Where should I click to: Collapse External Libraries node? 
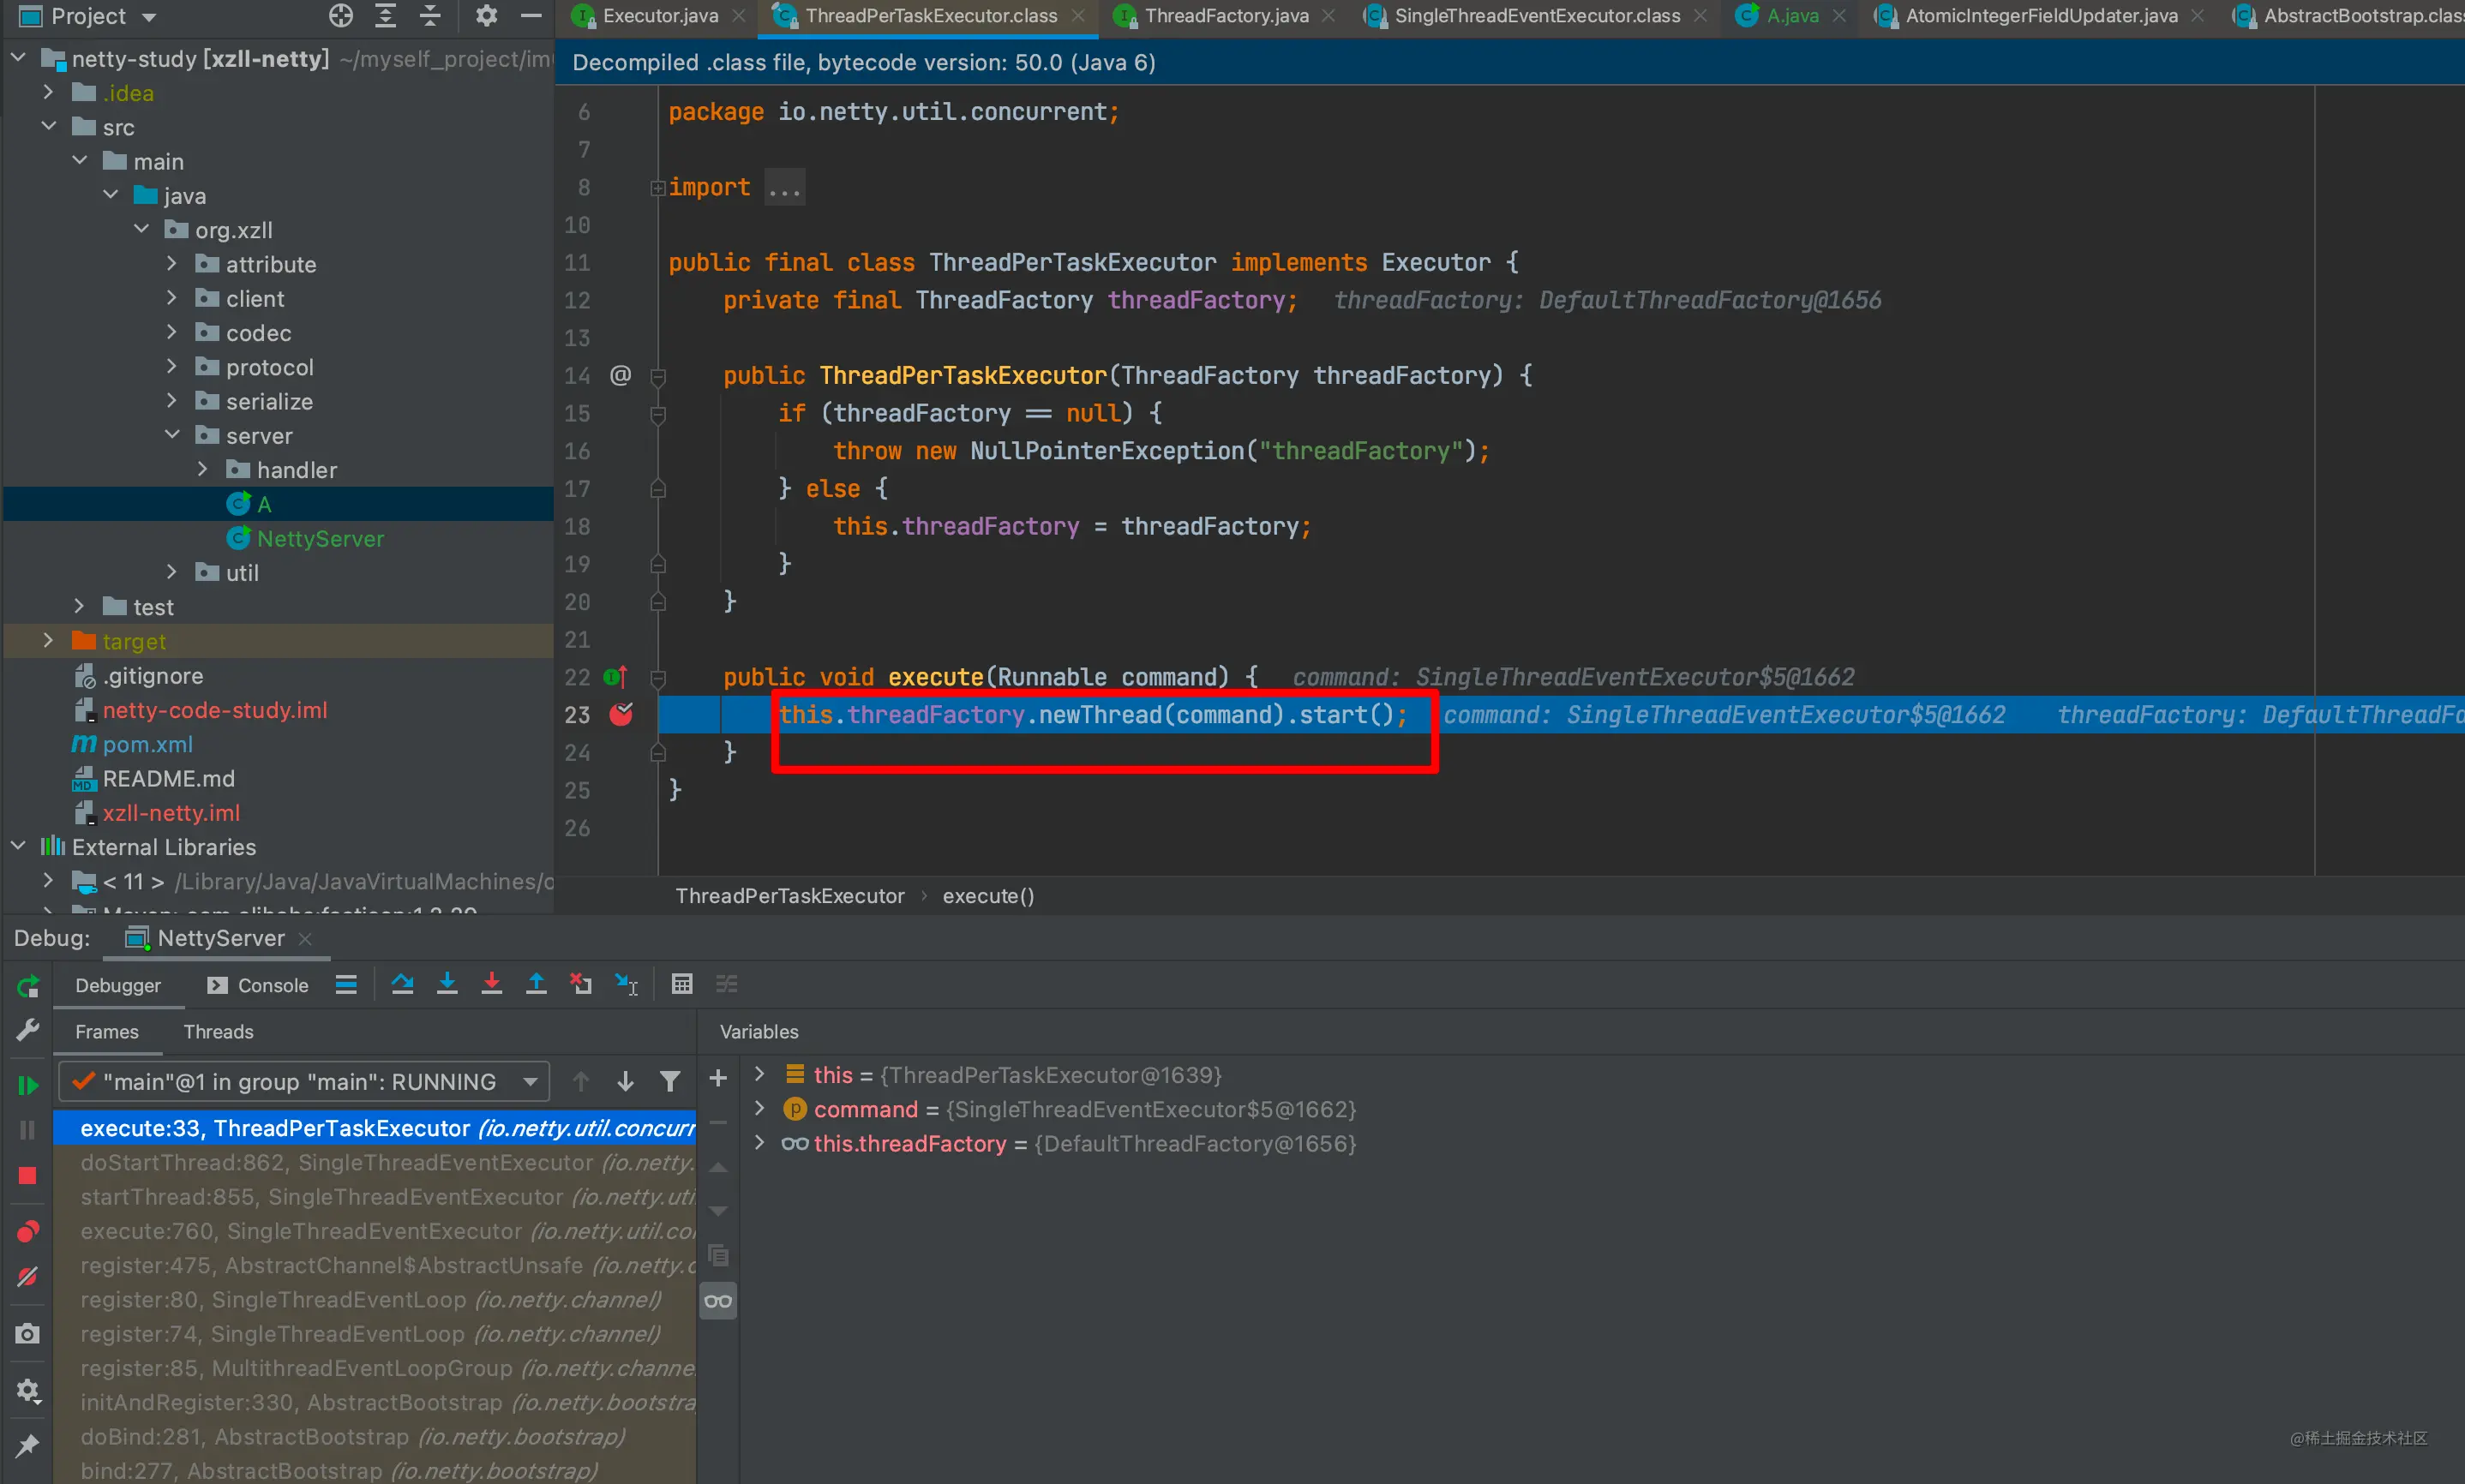pos(18,846)
